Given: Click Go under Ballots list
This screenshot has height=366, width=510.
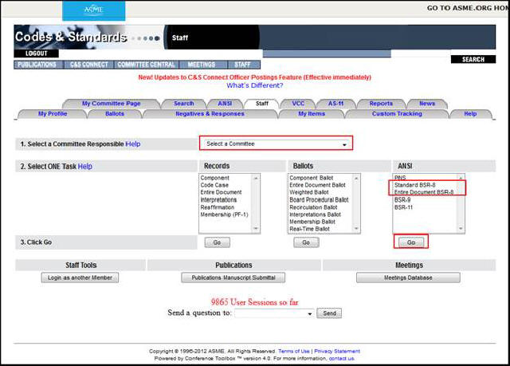Looking at the screenshot, I should [x=306, y=242].
